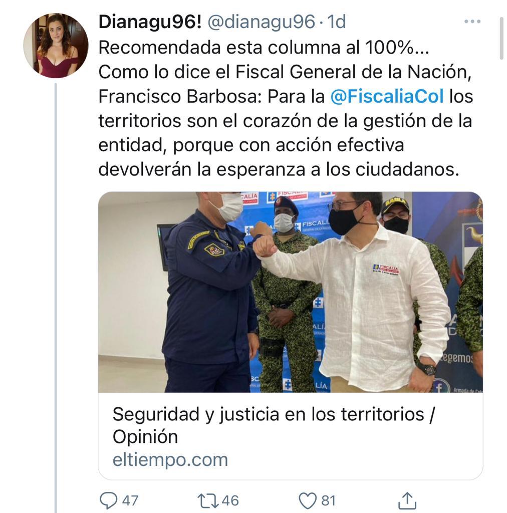Viewport: 507px width, 513px height.
Task: Click the thread line below the avatar
Action: click(56, 298)
